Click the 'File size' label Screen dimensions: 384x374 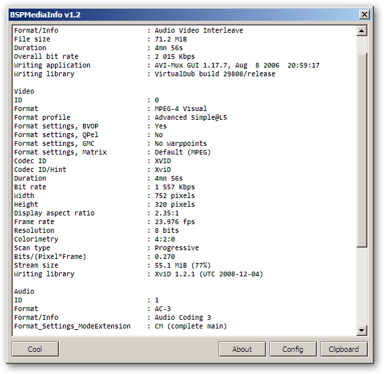pos(32,39)
